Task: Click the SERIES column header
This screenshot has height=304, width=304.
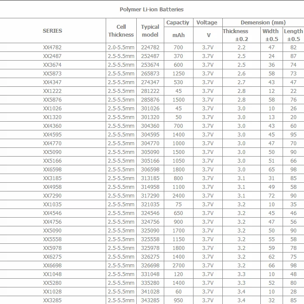Action: click(x=52, y=31)
